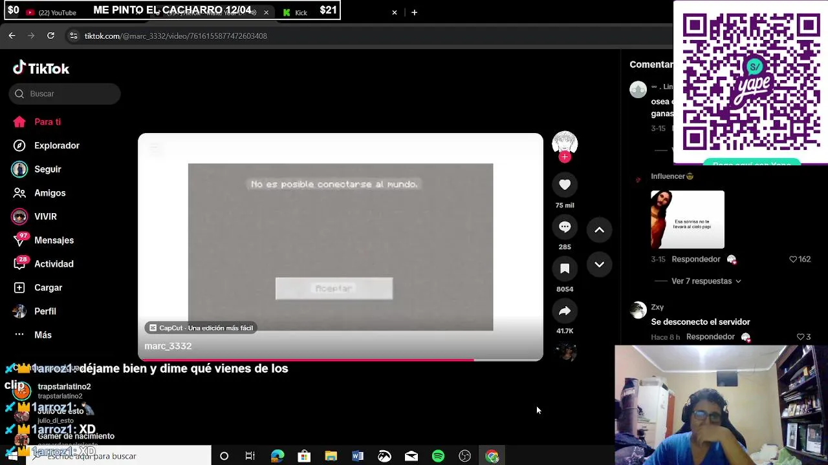The image size is (828, 465).
Task: Open the spinning sound disc icon
Action: click(566, 353)
